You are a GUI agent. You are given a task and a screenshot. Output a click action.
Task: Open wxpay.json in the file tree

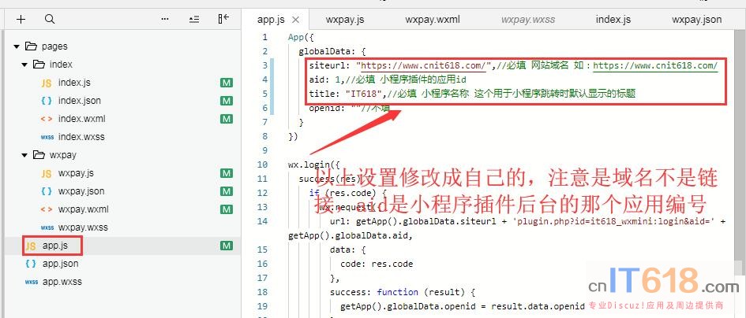tap(81, 191)
